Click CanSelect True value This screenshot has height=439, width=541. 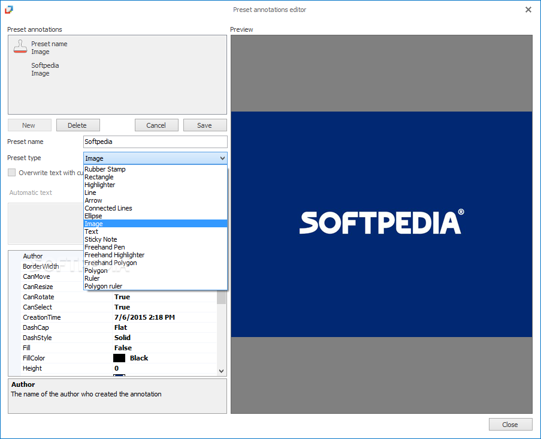122,307
